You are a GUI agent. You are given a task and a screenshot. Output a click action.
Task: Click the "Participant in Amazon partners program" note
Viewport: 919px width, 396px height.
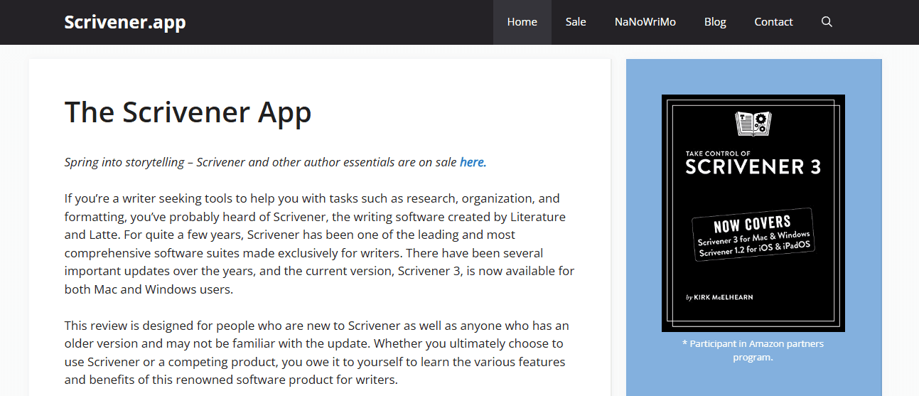point(753,350)
